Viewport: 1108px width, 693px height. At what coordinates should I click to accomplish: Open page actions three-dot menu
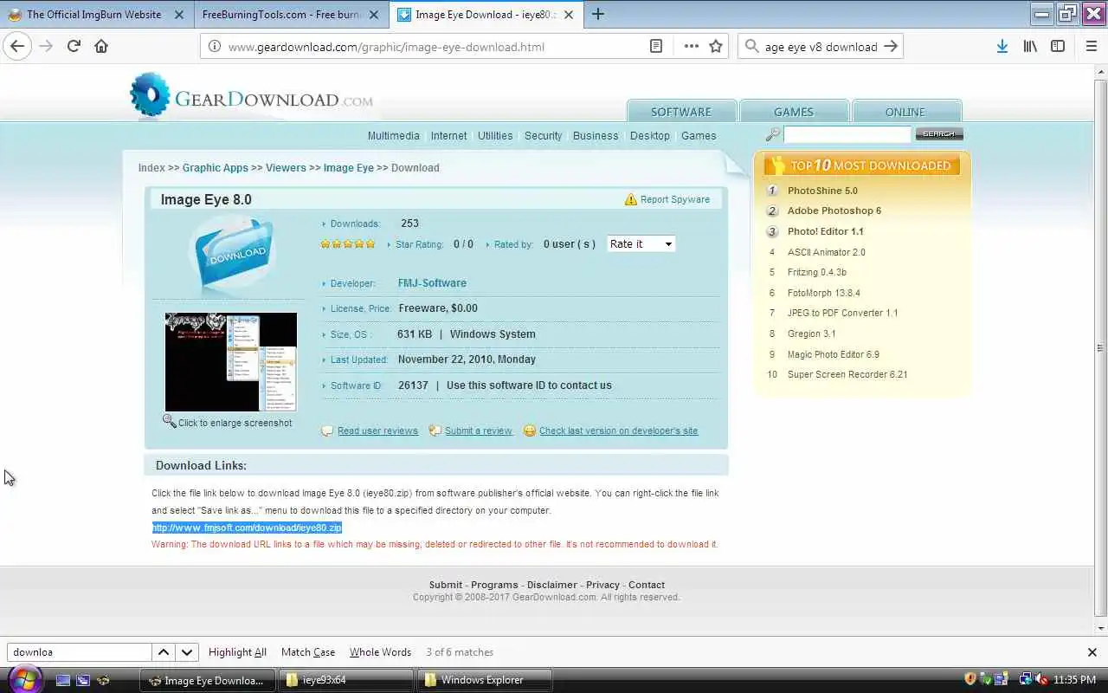click(691, 47)
